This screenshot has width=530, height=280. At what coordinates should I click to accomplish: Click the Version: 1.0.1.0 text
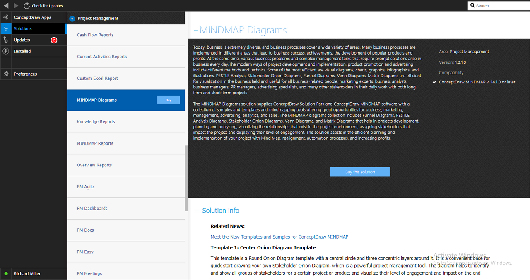(x=453, y=62)
